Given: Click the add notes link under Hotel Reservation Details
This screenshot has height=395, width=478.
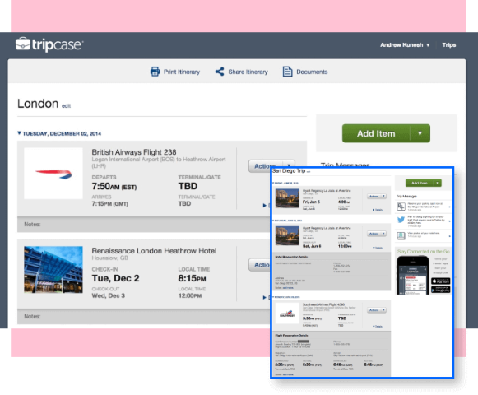Looking at the screenshot, I should click(288, 288).
